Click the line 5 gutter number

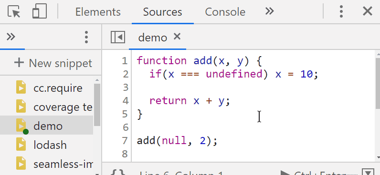pyautogui.click(x=125, y=114)
